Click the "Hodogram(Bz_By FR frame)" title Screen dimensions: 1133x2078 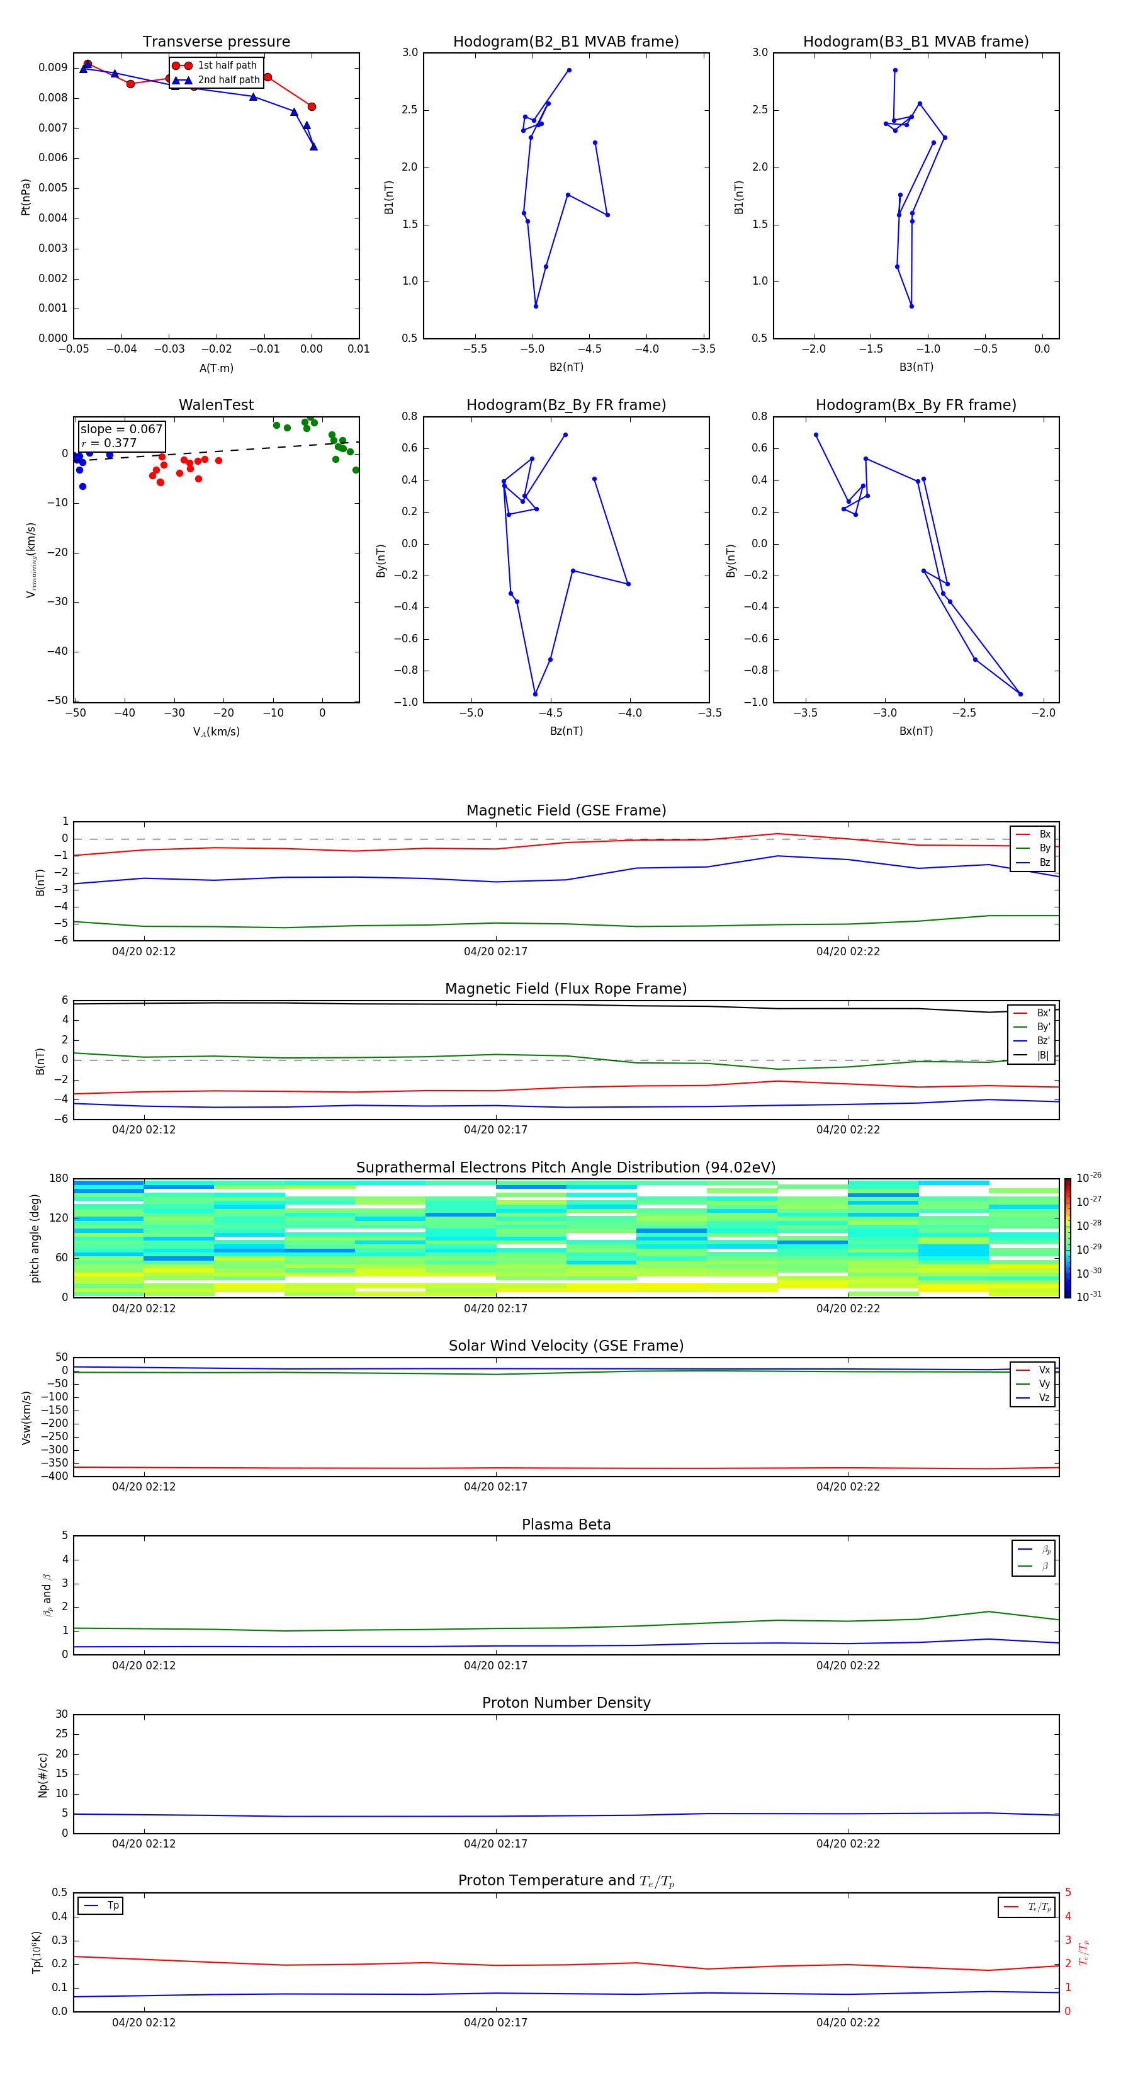(x=565, y=405)
